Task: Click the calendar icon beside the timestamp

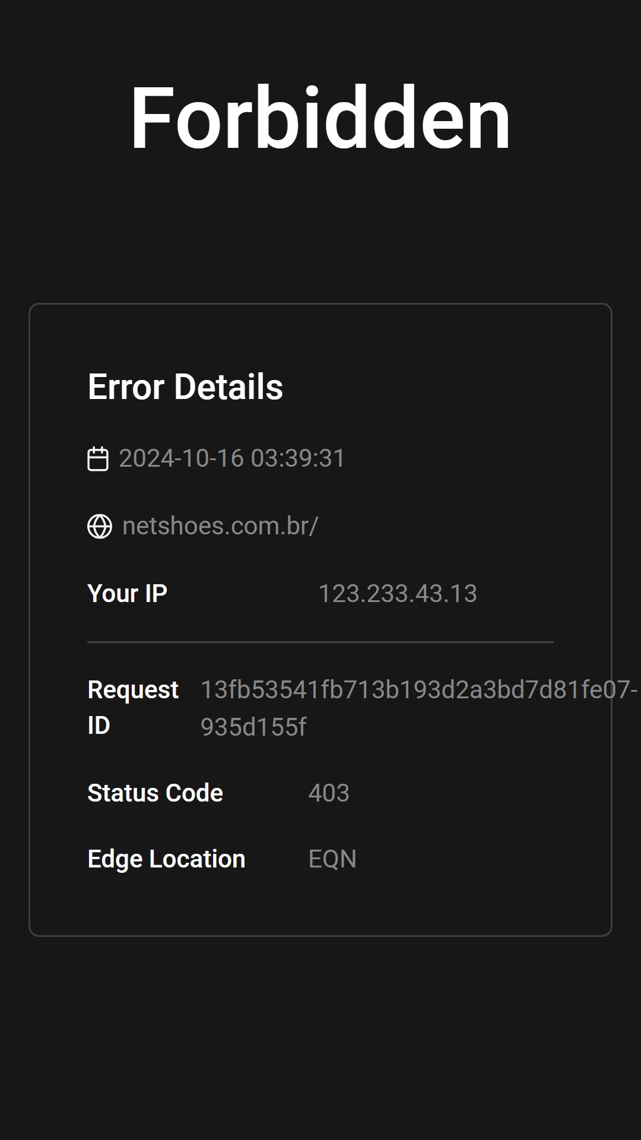Action: pyautogui.click(x=98, y=459)
